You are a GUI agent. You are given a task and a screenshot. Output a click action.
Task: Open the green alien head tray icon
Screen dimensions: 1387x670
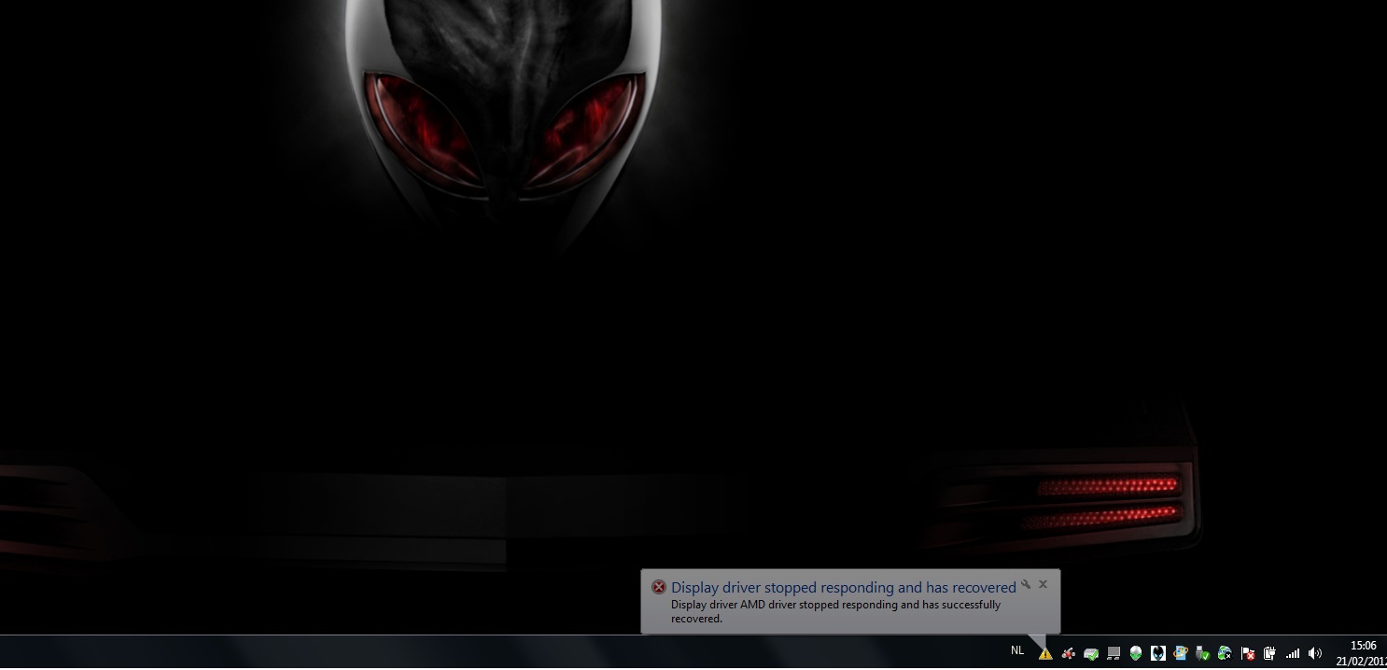(1136, 653)
